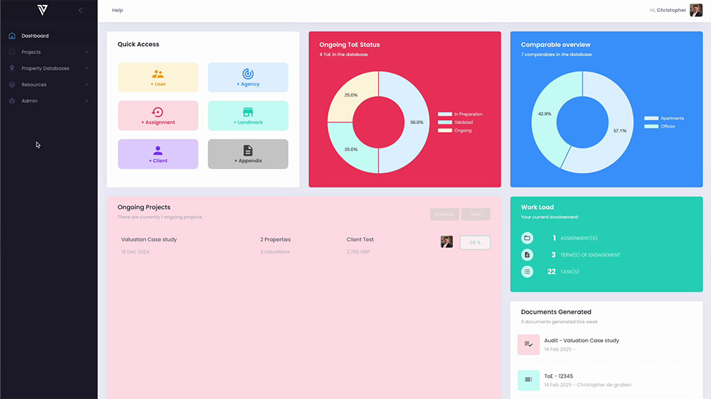Click the 3 Valuations text
This screenshot has height=399, width=711.
[274, 252]
